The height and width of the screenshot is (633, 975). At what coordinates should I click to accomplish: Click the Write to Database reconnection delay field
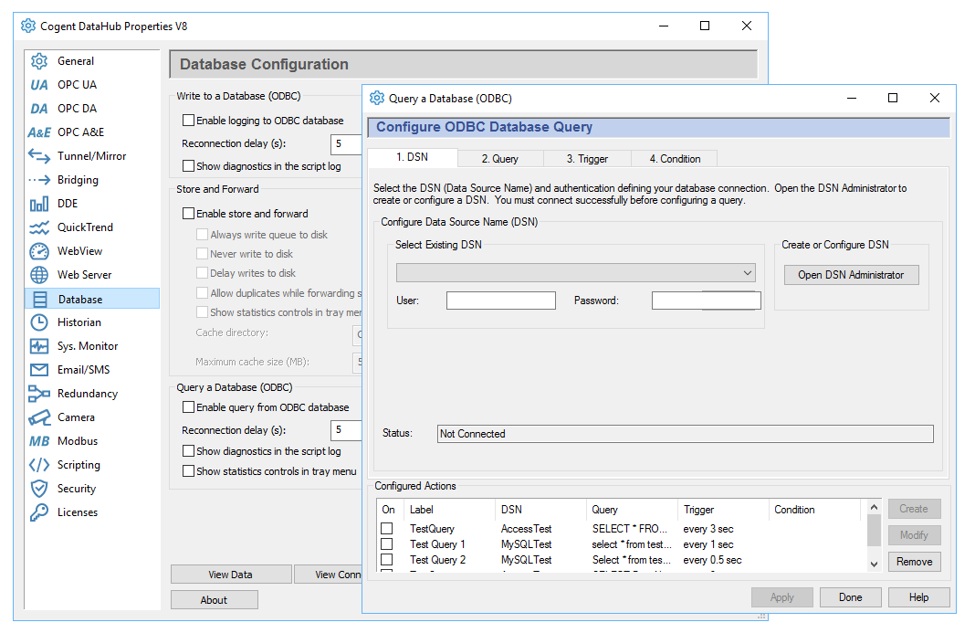pos(346,143)
